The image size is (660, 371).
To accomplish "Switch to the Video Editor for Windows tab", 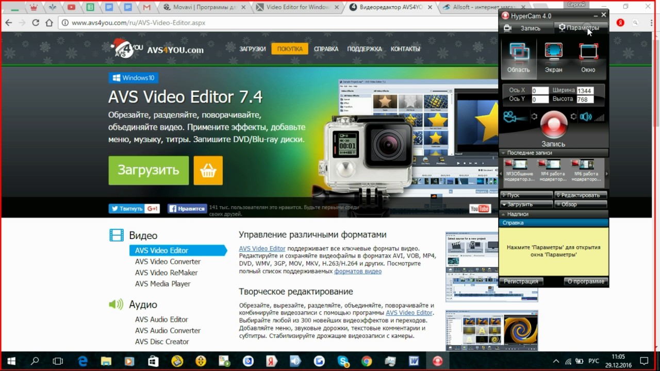I will pos(299,7).
